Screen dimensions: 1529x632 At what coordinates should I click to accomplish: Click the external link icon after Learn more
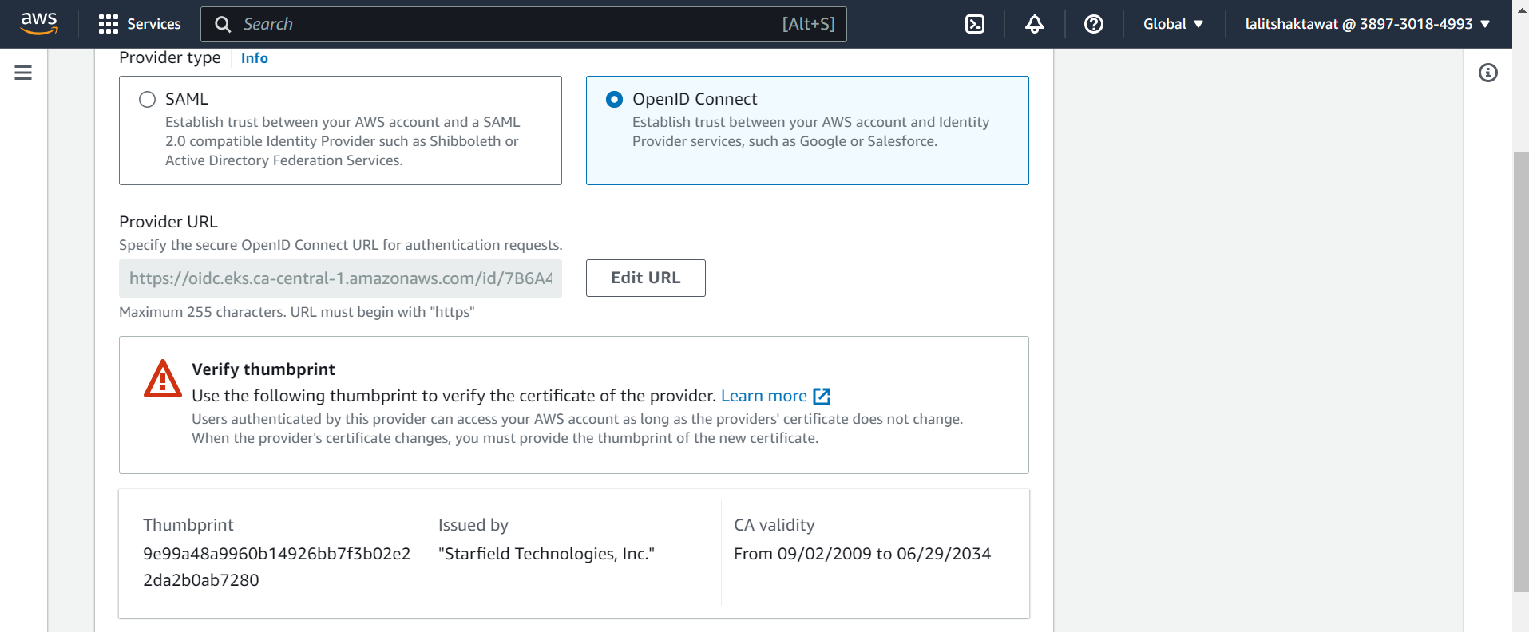(x=822, y=396)
